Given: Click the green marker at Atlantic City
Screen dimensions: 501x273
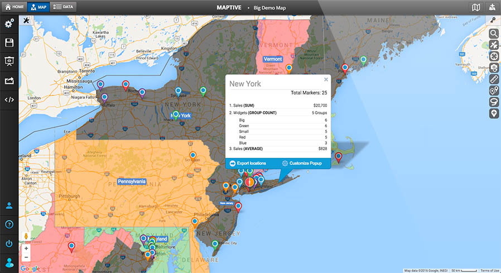Looking at the screenshot, I should 215,245.
